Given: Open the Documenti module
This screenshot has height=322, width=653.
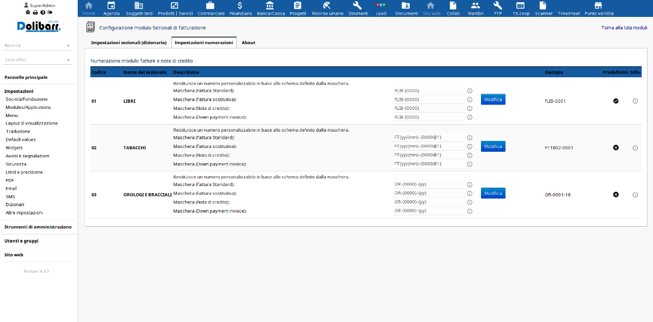Looking at the screenshot, I should [406, 8].
